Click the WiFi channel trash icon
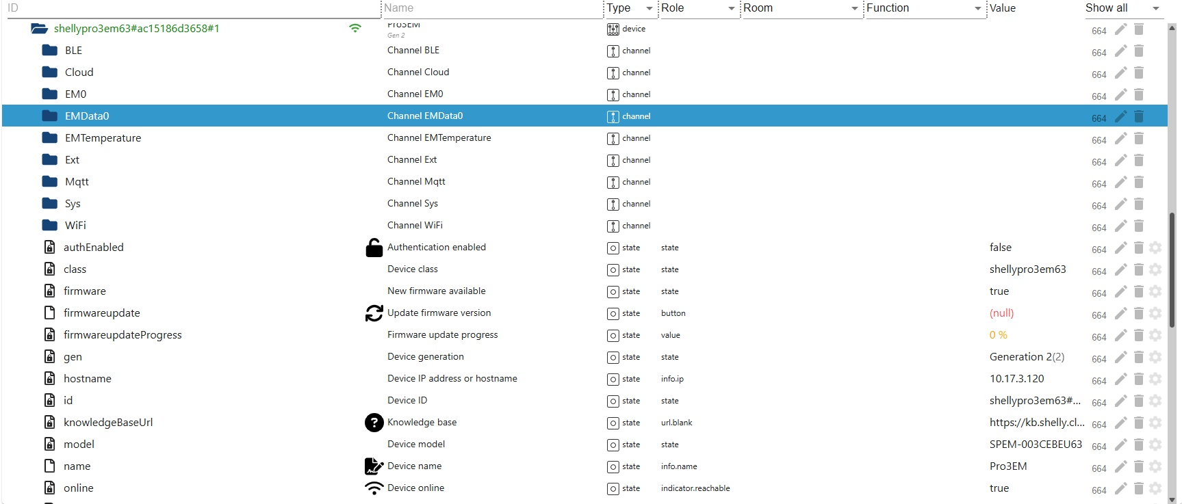 pos(1139,226)
